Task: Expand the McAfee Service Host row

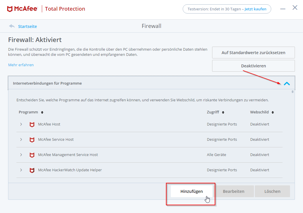Action: [x=21, y=140]
